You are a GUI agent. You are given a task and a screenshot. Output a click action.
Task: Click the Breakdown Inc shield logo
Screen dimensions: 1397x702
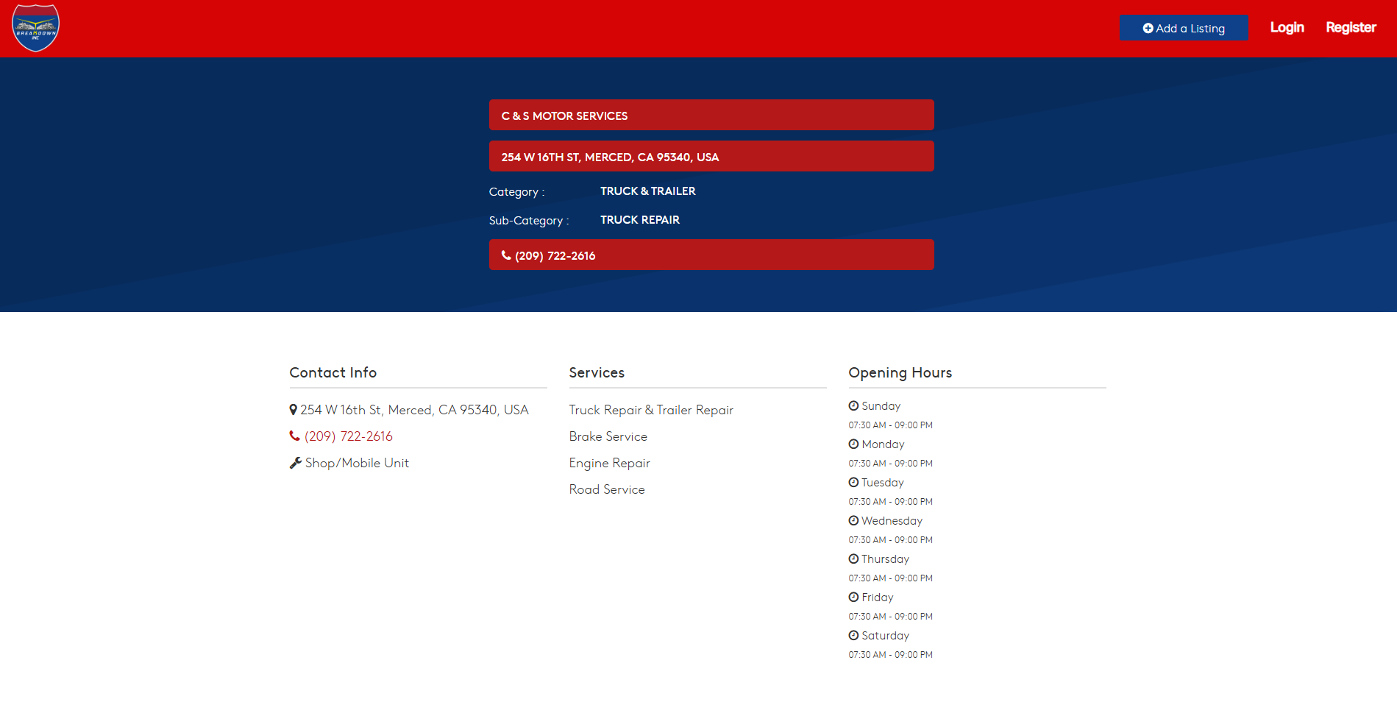point(35,28)
